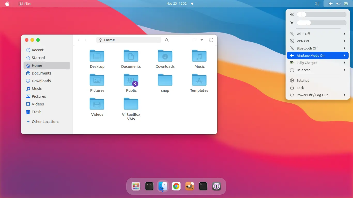This screenshot has height=198, width=353.
Task: Toggle Airplane Mode On entry
Action: coord(310,55)
